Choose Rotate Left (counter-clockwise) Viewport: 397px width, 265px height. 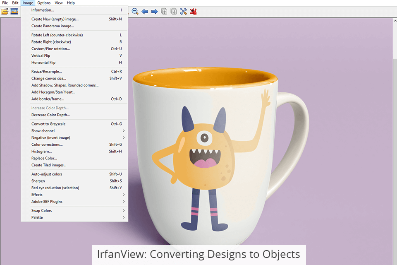coord(74,35)
